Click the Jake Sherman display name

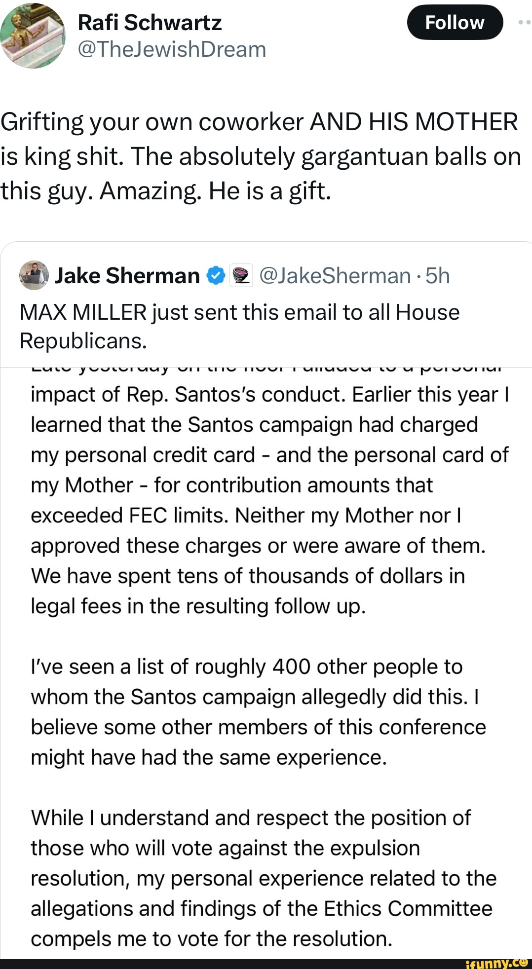tap(127, 276)
